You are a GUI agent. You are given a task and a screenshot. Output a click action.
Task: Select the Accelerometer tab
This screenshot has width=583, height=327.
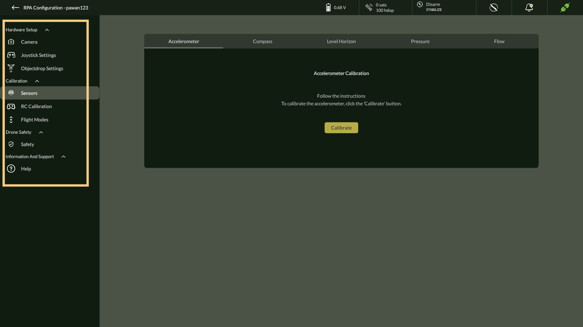[184, 41]
